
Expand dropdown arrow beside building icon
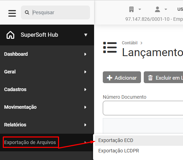click(x=140, y=9)
